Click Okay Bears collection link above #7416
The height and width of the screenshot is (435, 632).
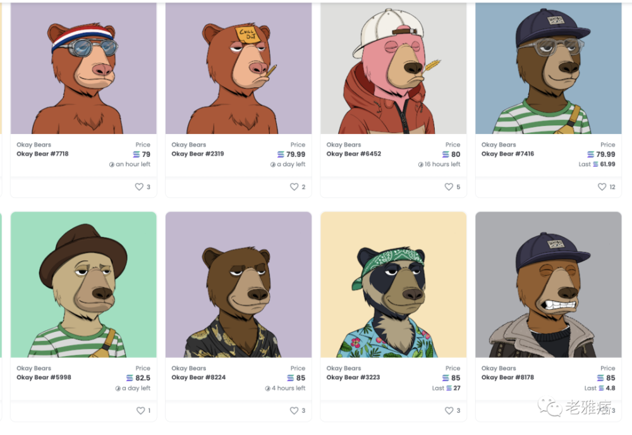pos(499,145)
